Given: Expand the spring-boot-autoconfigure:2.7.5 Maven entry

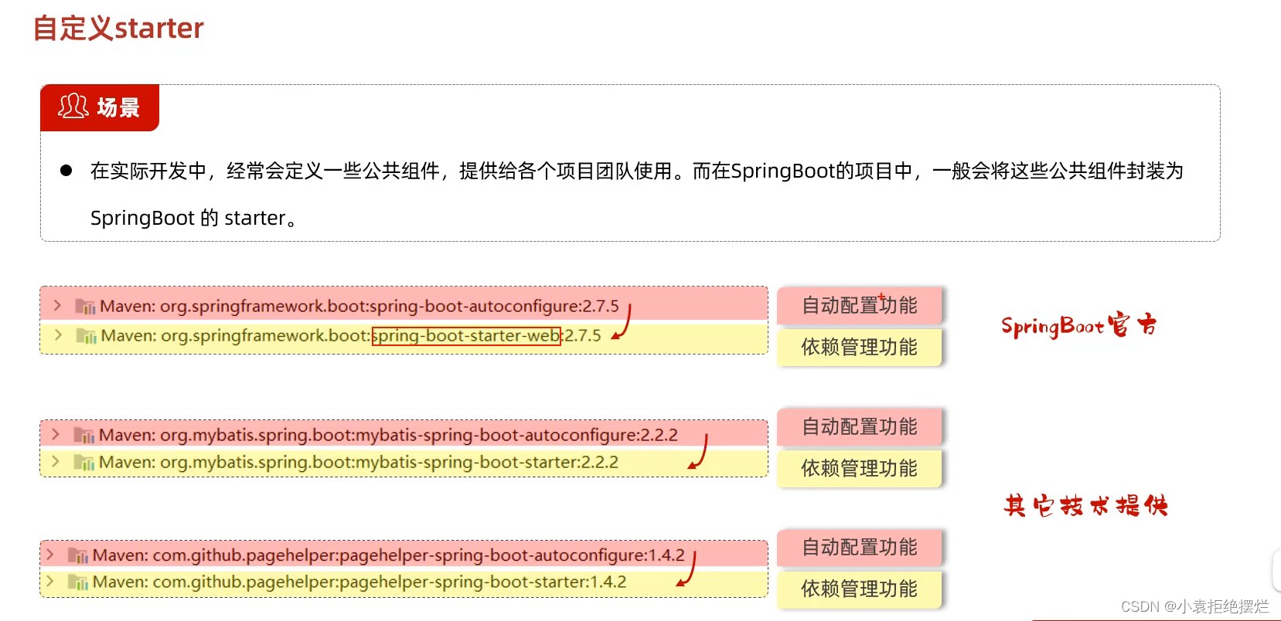Looking at the screenshot, I should [x=57, y=306].
